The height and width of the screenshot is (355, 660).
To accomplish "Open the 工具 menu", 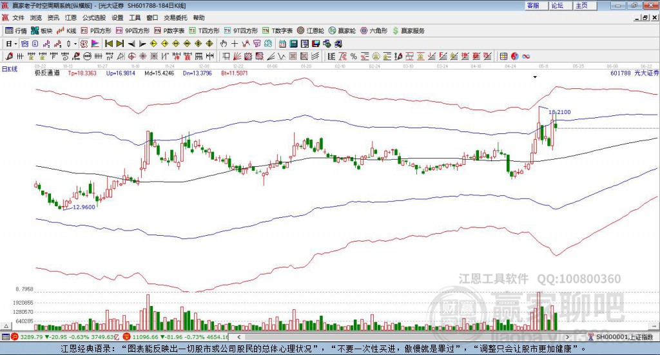I will (135, 17).
